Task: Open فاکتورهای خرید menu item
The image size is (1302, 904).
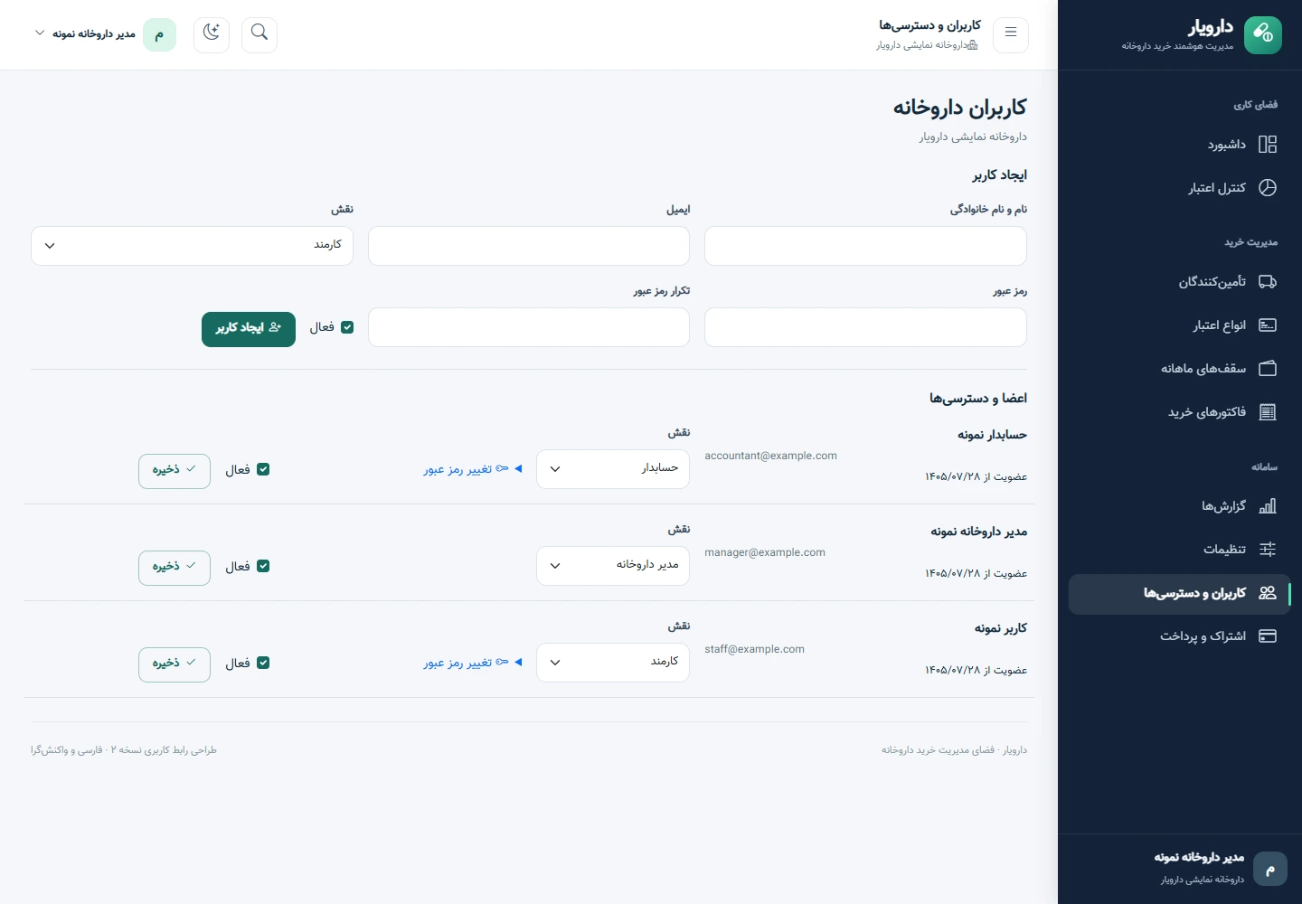Action: (x=1180, y=412)
